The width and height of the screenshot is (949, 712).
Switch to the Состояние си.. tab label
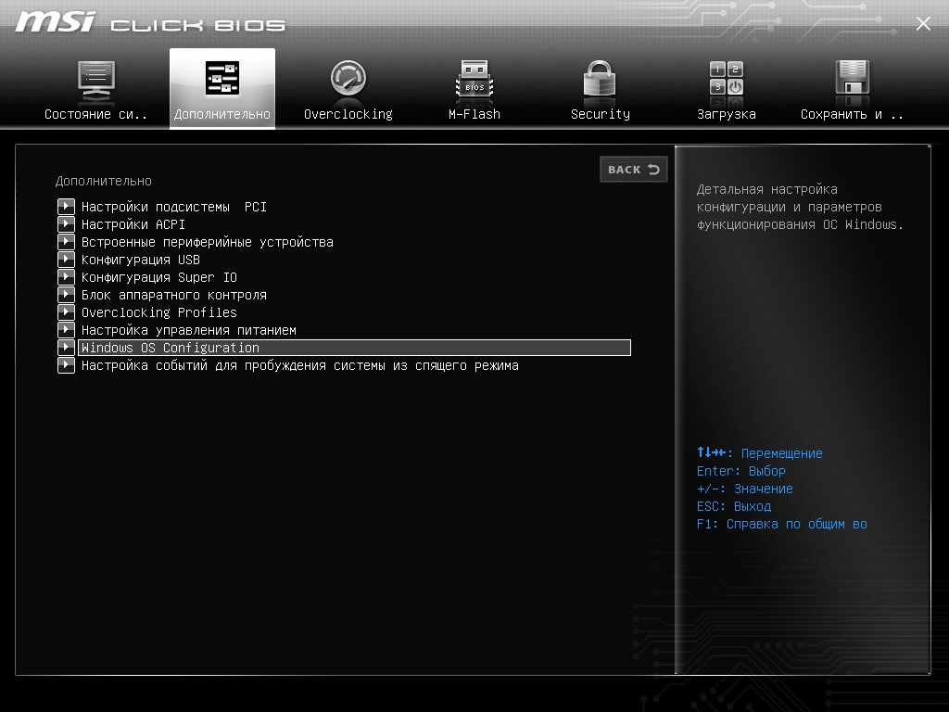[x=95, y=114]
